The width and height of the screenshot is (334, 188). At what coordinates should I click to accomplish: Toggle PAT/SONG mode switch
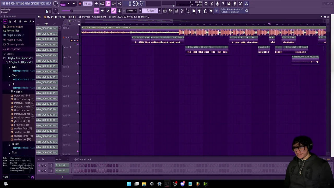click(x=63, y=4)
